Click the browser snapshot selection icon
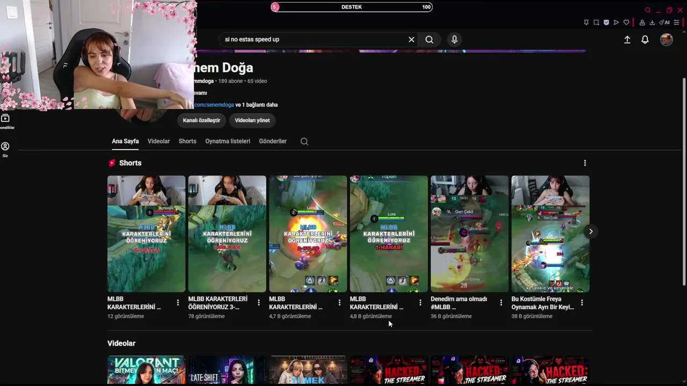Screen dimensions: 687x386 (x=596, y=23)
